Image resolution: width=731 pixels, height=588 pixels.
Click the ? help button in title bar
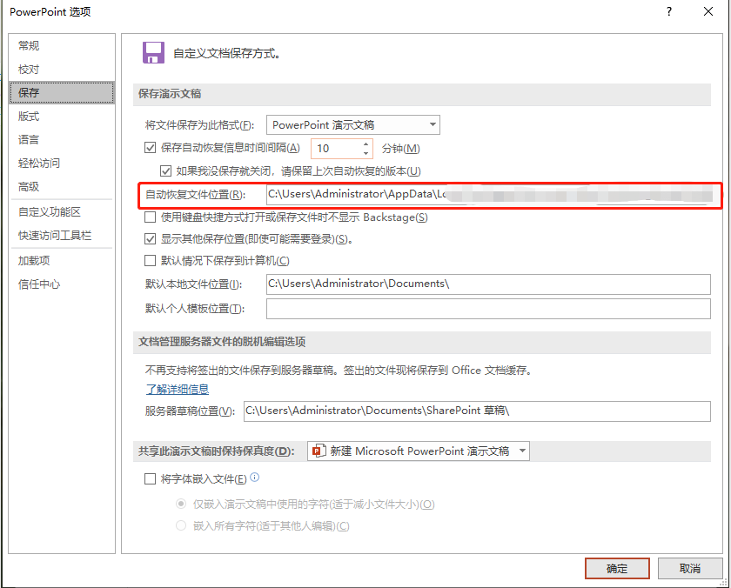(669, 11)
